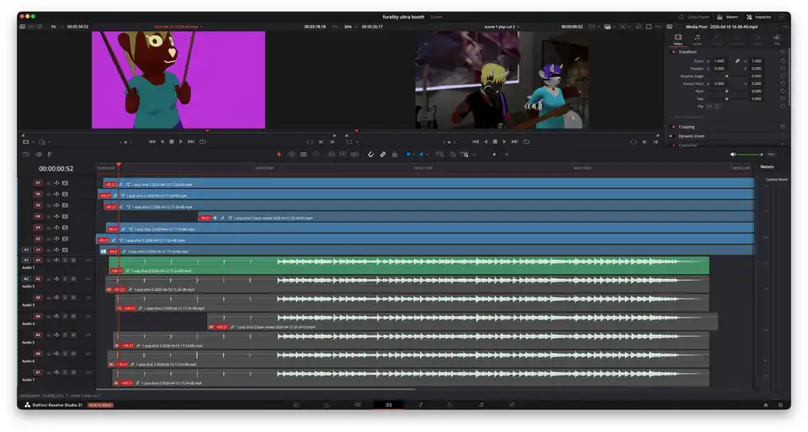Toggle auto track selector on V6
Screen dimensions: 808x432
(x=56, y=194)
